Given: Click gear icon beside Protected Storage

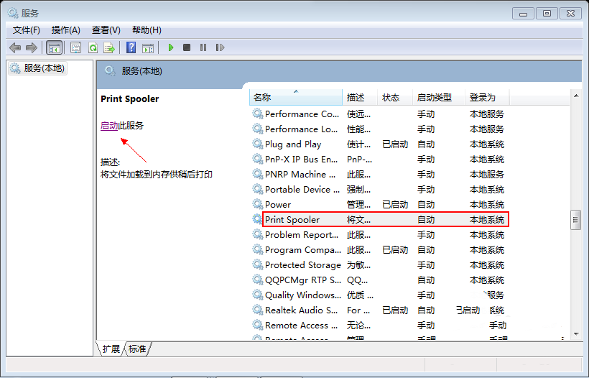Looking at the screenshot, I should (257, 264).
